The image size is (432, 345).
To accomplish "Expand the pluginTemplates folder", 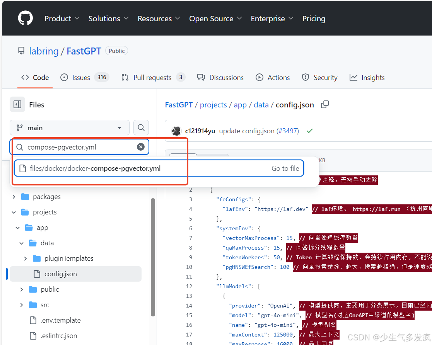I will 26,258.
